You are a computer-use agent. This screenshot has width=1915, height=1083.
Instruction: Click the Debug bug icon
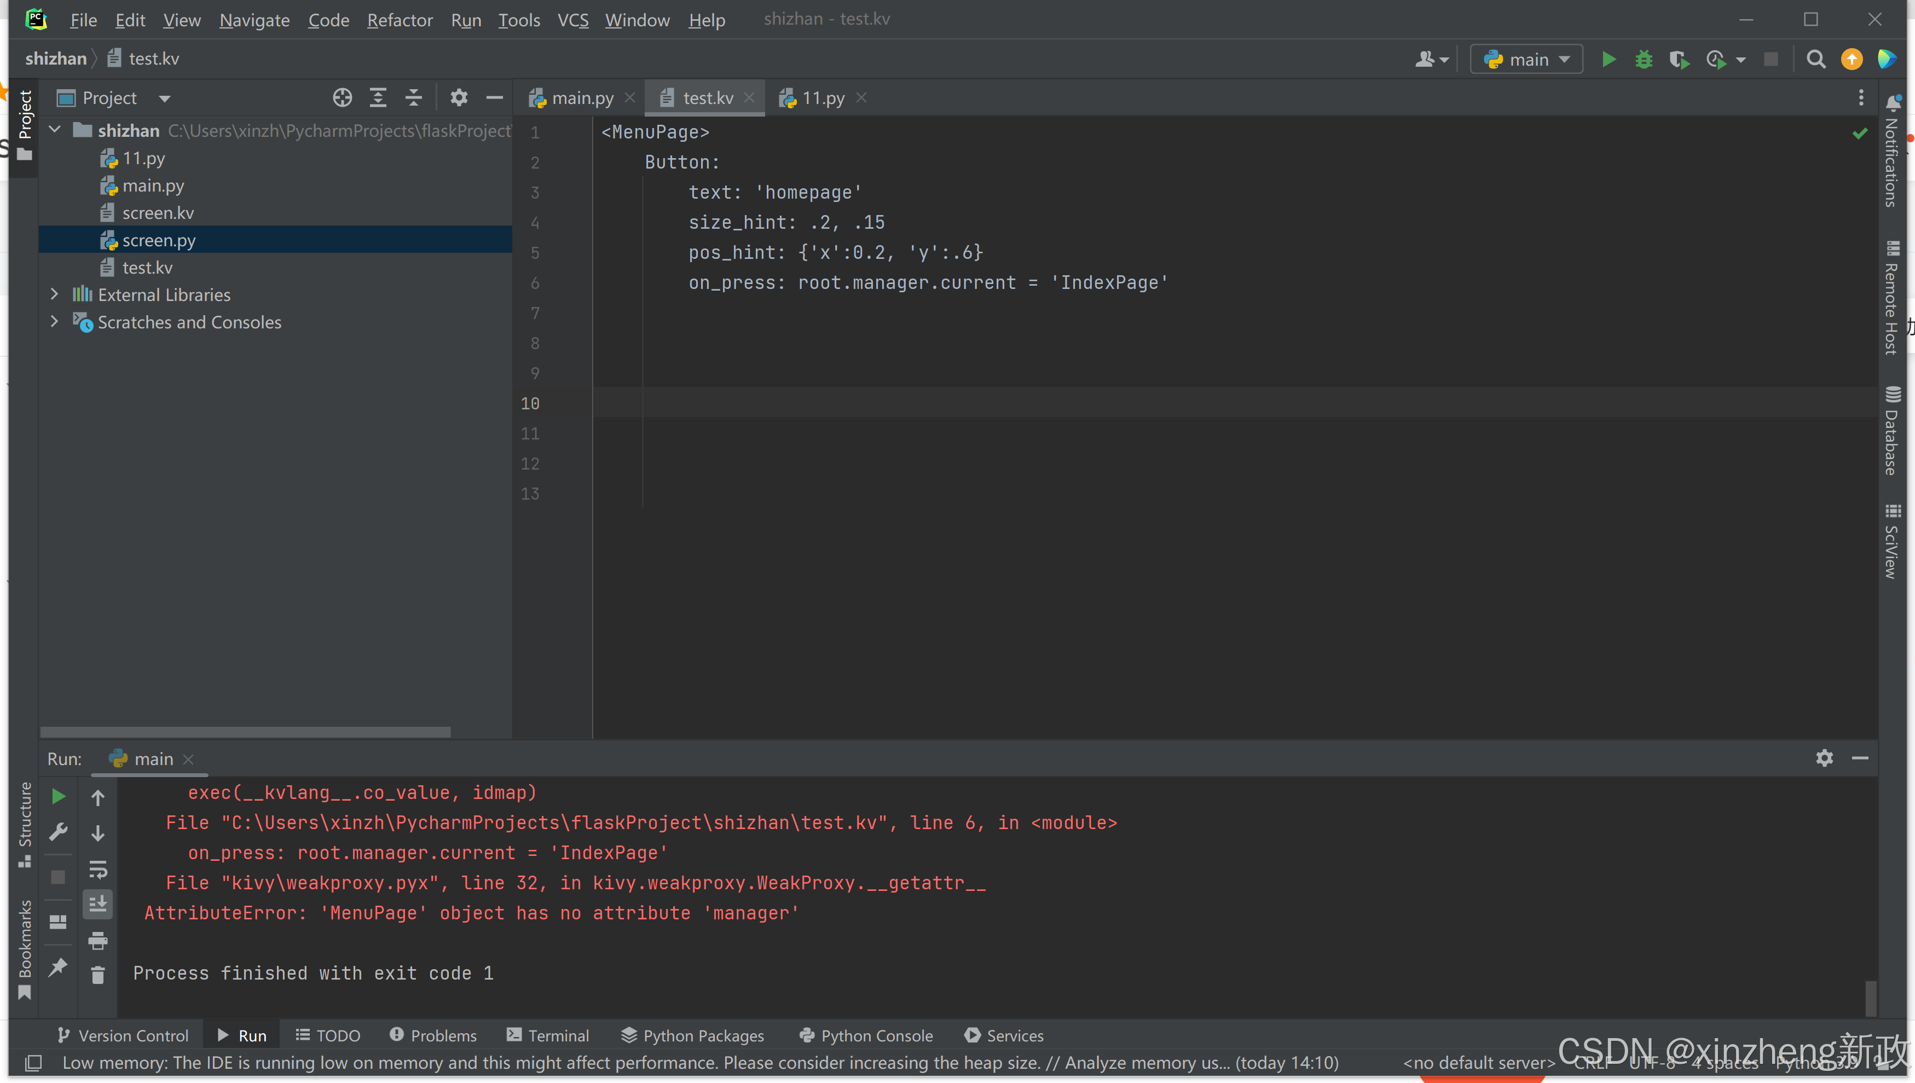(1644, 60)
